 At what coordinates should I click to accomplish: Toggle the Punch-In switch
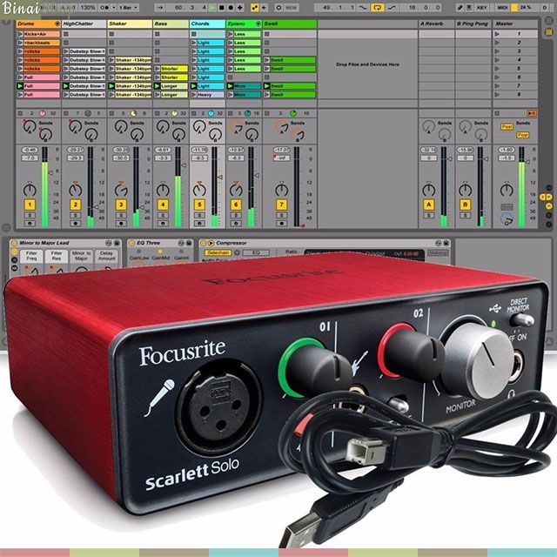[363, 8]
